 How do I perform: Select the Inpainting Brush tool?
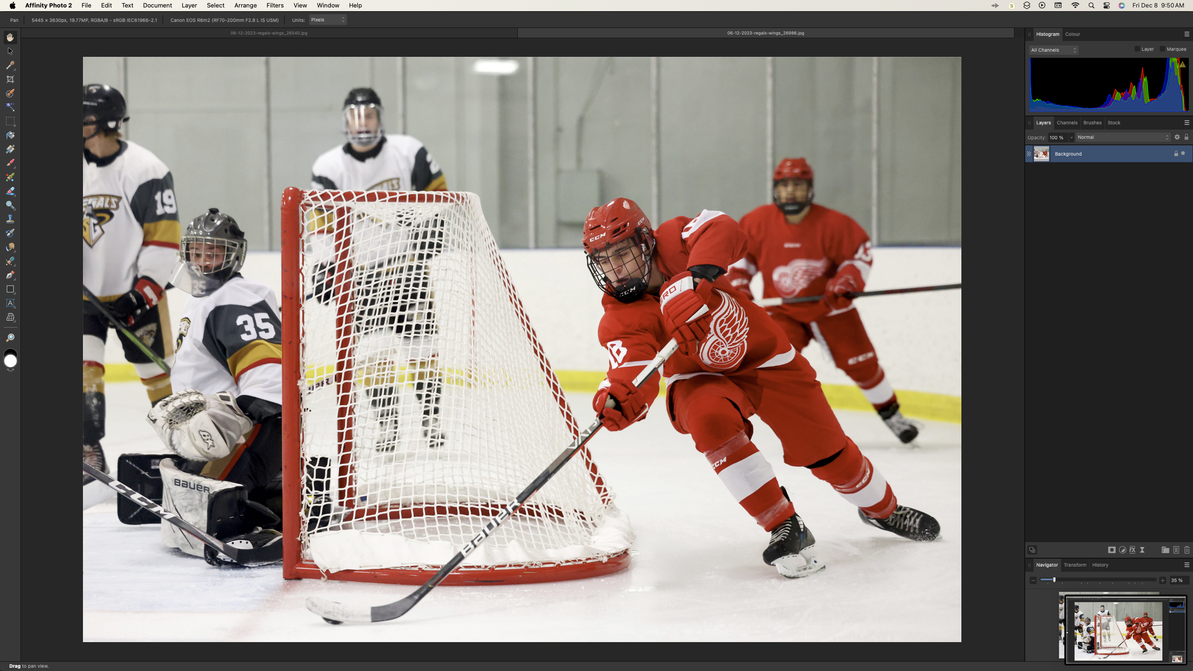coord(10,261)
